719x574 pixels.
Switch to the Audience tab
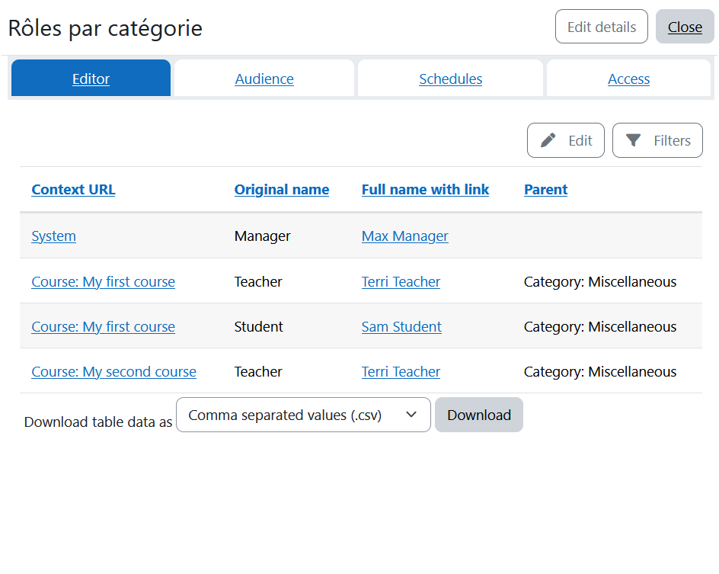tap(264, 79)
